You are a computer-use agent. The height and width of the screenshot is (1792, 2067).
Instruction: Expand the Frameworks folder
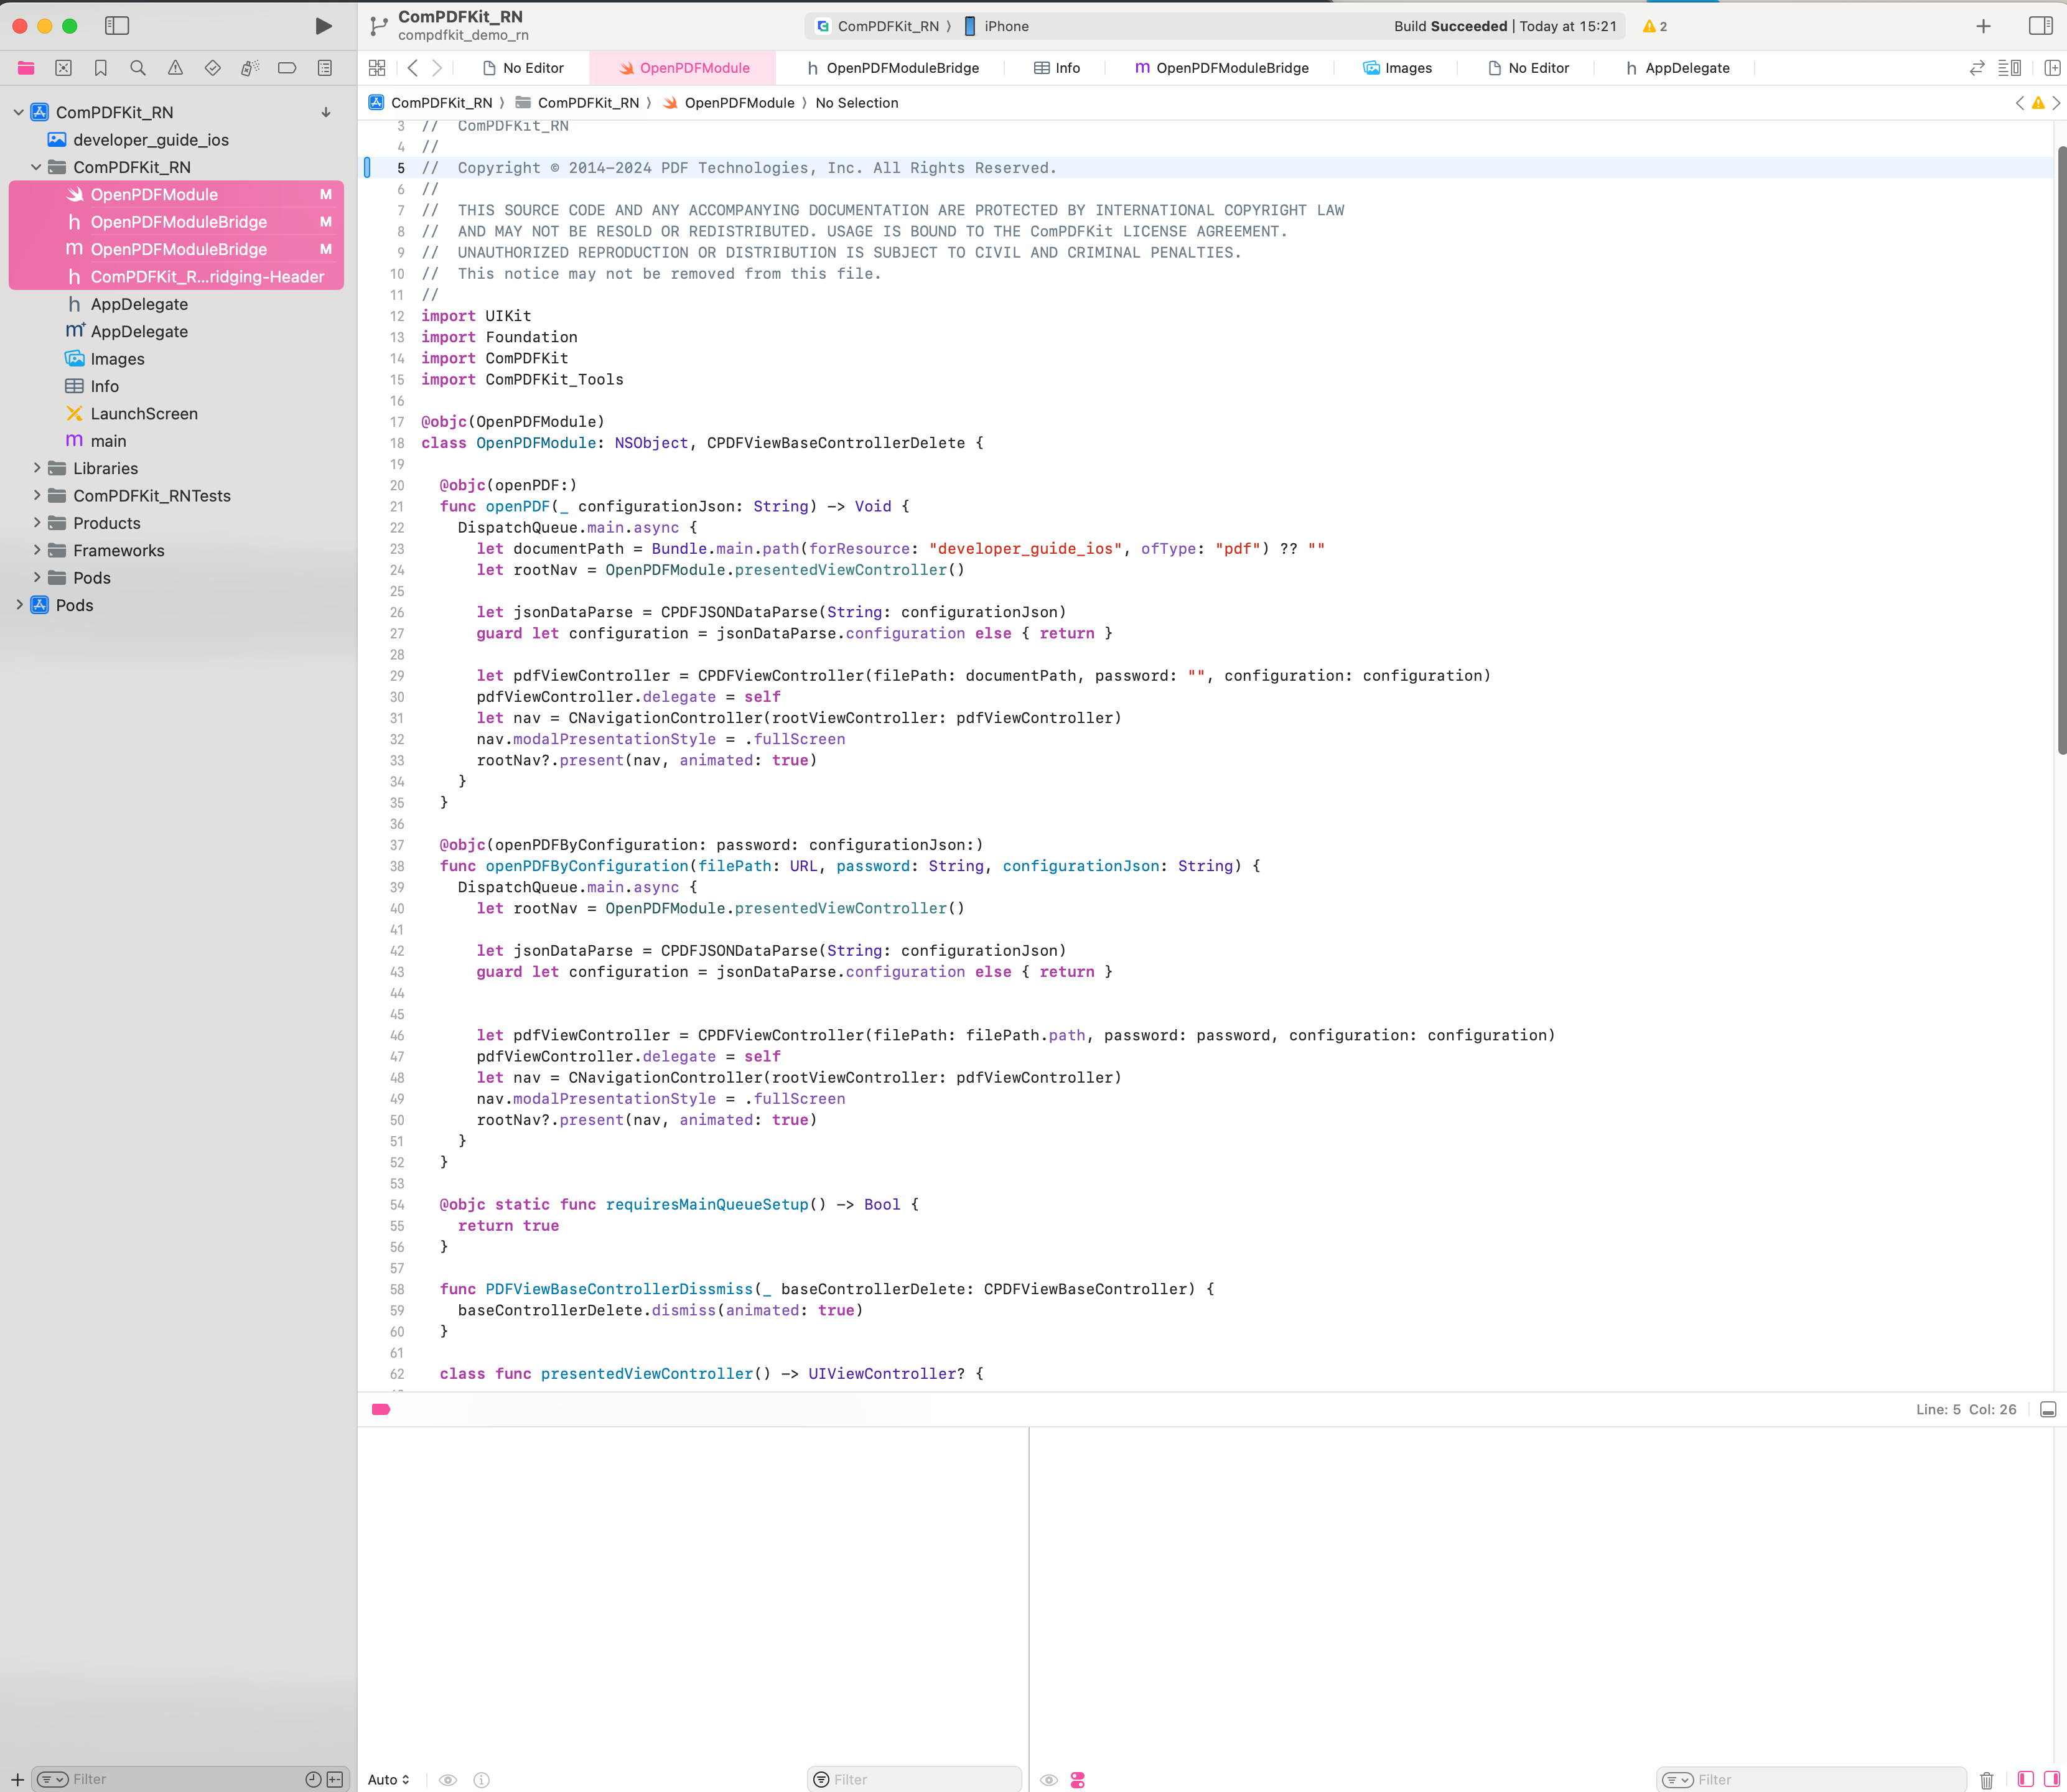(x=37, y=550)
